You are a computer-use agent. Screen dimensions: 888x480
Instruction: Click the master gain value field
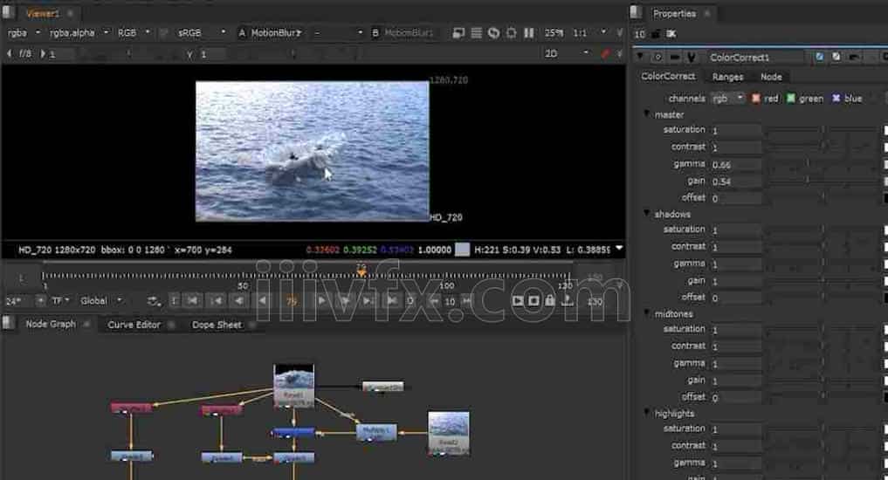pyautogui.click(x=736, y=182)
